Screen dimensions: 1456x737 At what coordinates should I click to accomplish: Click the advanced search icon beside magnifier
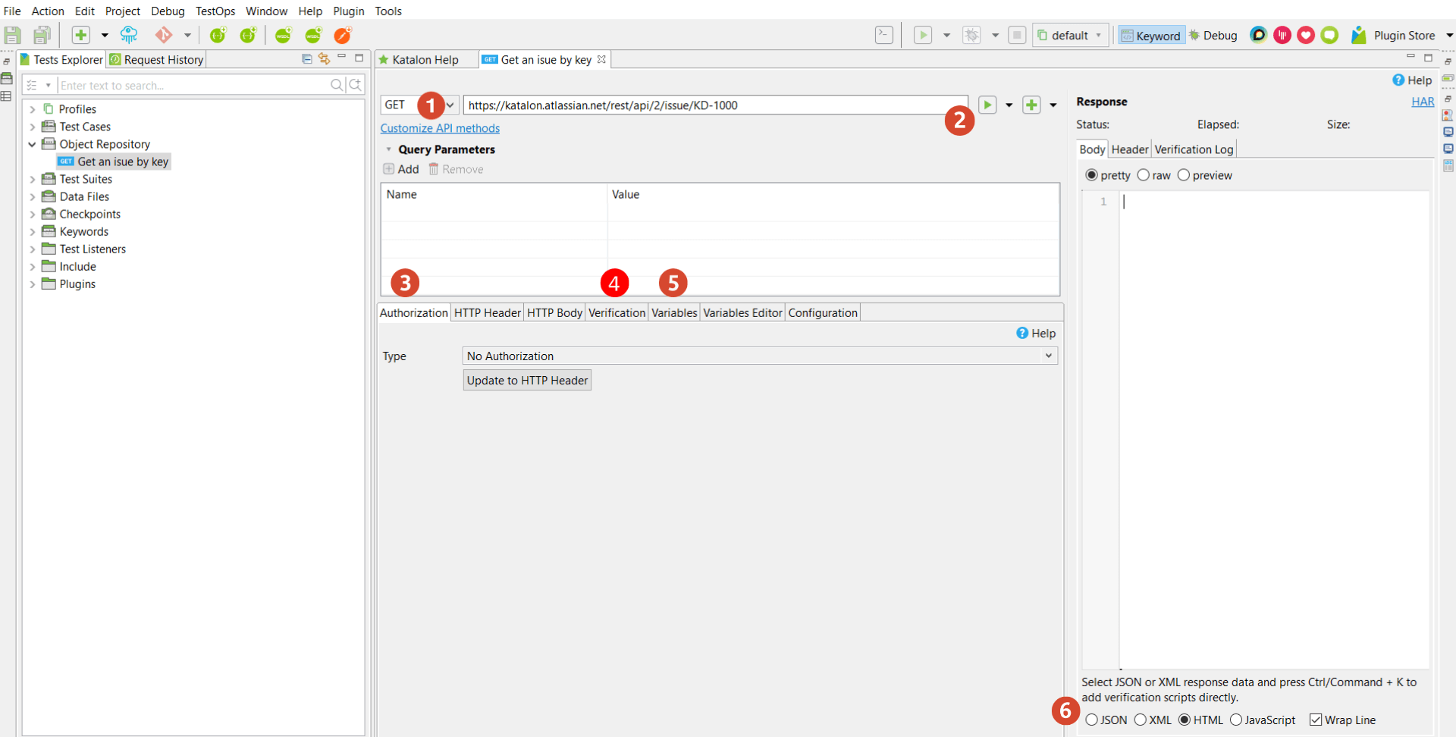356,85
